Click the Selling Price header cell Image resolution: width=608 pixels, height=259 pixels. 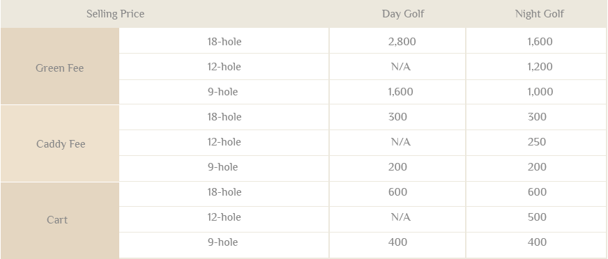tap(115, 14)
